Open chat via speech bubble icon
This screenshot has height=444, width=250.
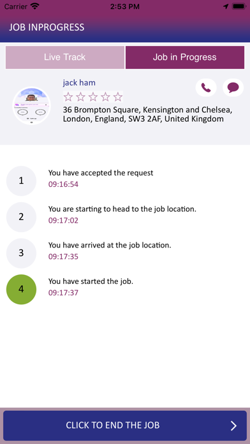(x=233, y=87)
